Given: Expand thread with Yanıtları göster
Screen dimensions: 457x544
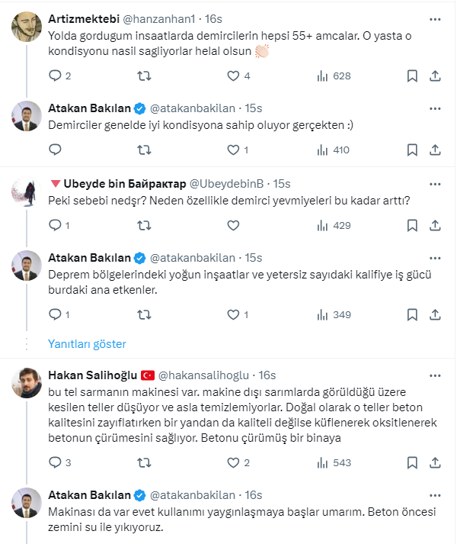Looking at the screenshot, I should tap(87, 344).
